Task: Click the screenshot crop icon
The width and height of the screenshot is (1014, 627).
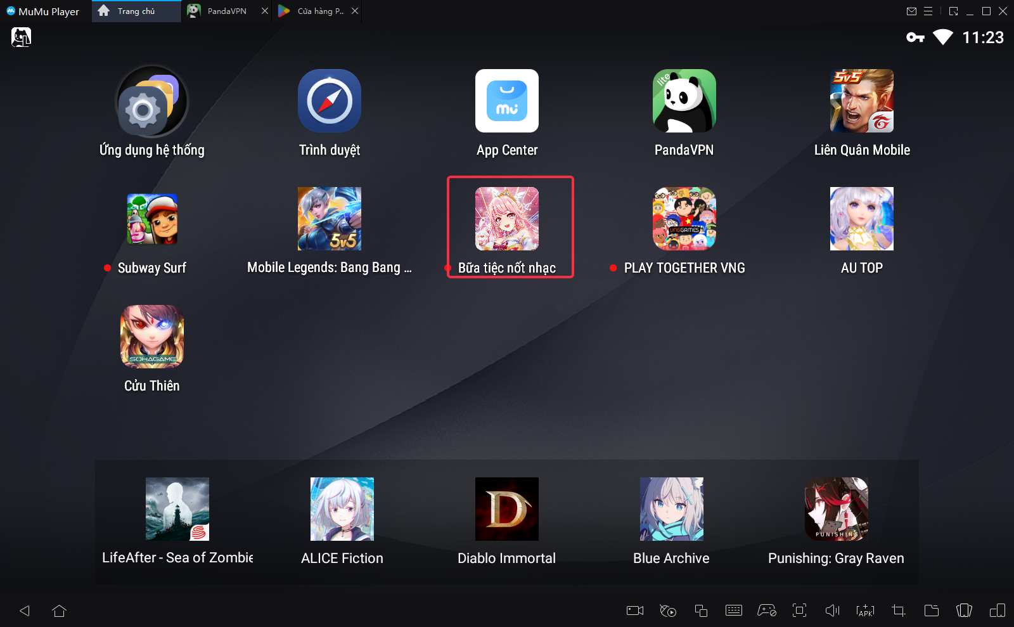Action: point(898,611)
